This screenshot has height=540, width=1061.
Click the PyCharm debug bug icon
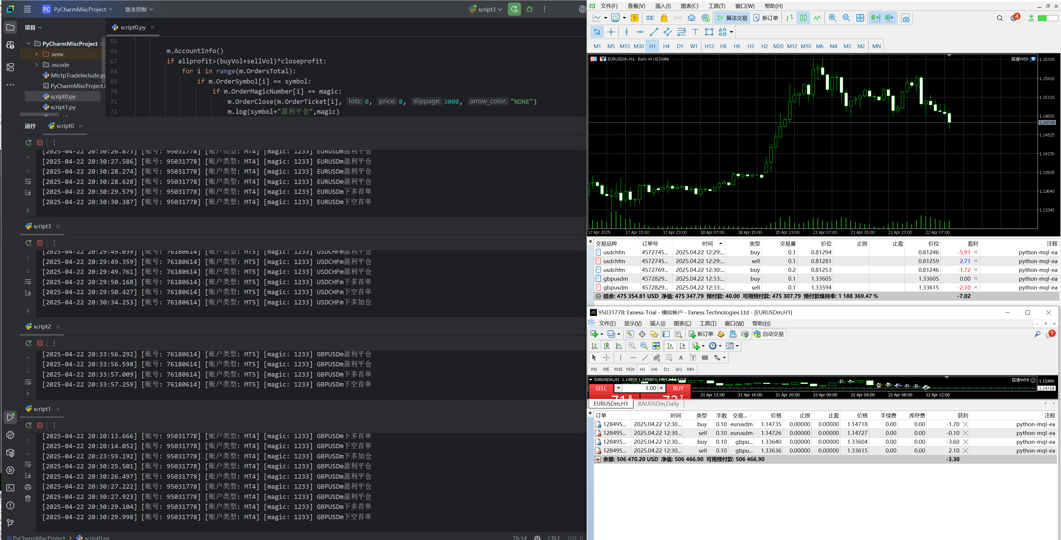point(530,9)
